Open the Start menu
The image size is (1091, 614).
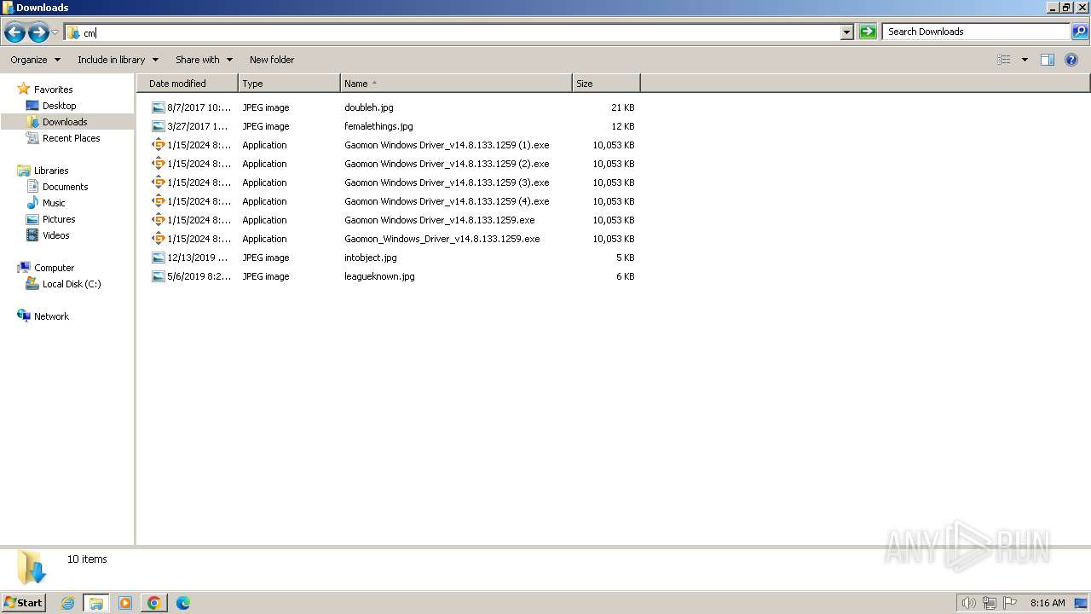pos(23,602)
